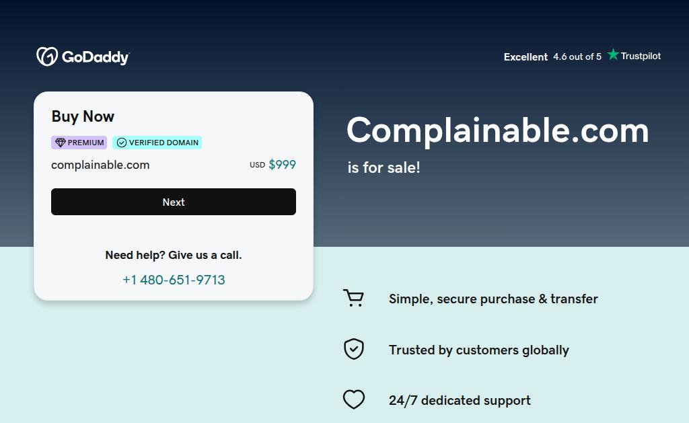689x423 pixels.
Task: Click the GoDaddy logo icon
Action: pyautogui.click(x=46, y=56)
